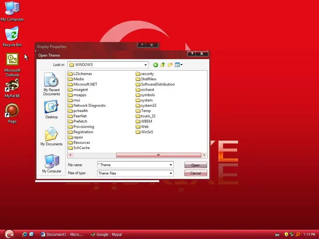319x239 pixels.
Task: Select the Prefetch folder
Action: click(78, 121)
